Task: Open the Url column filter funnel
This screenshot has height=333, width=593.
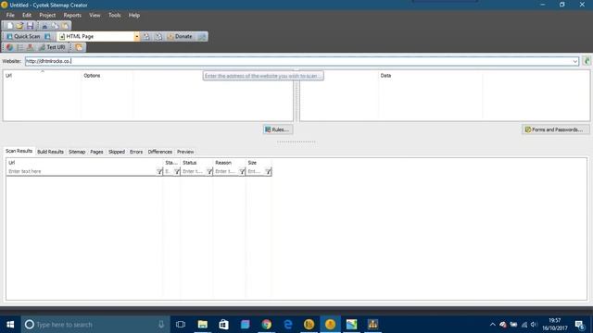Action: 159,171
